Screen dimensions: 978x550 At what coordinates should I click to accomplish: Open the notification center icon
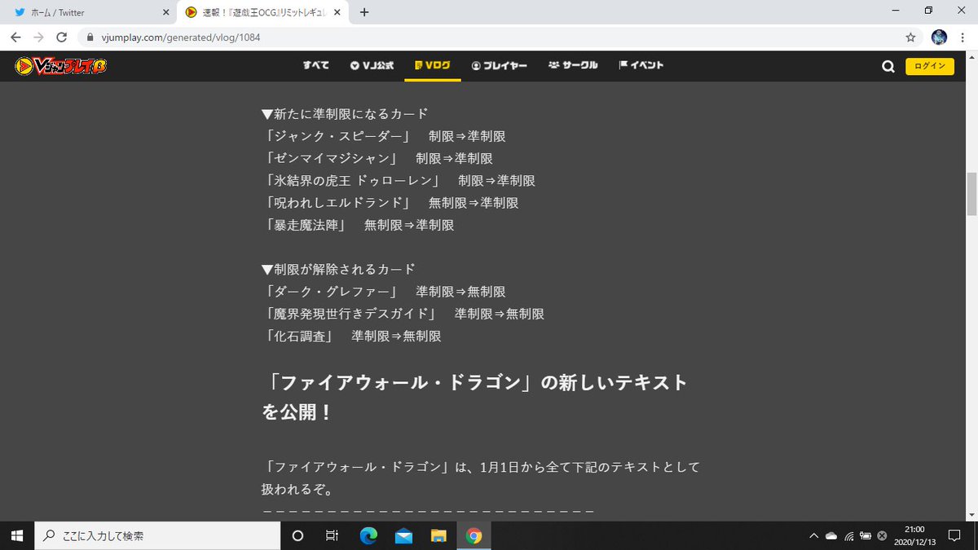[954, 535]
